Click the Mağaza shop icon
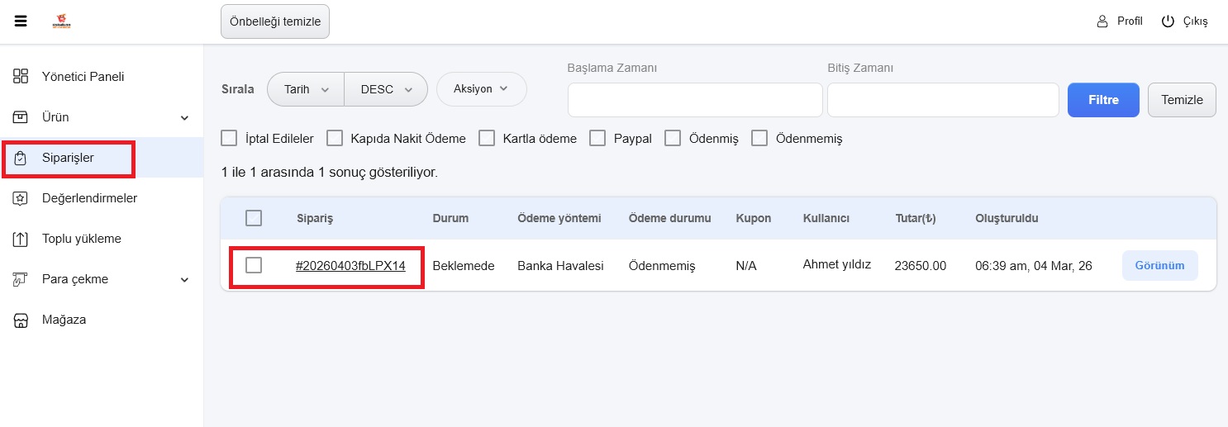 pyautogui.click(x=21, y=320)
